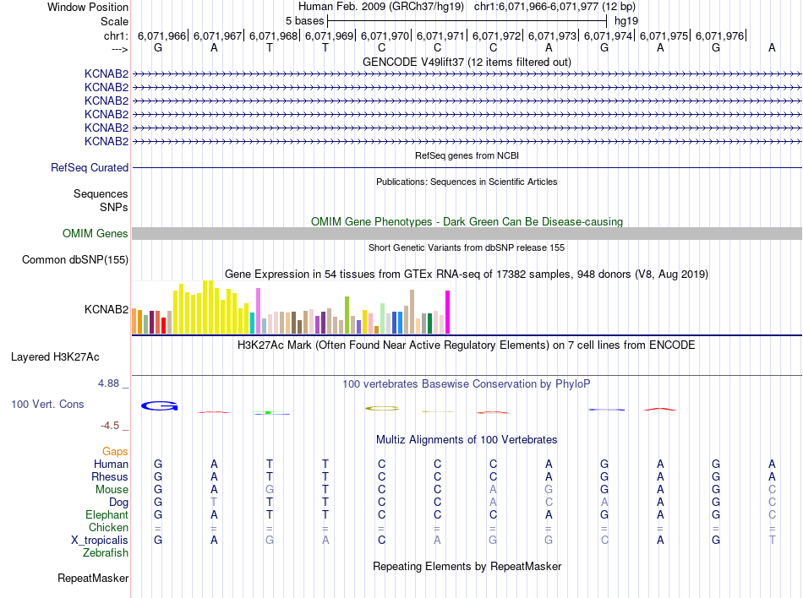Click the gray OMIM Genes bar
The image size is (803, 598).
click(467, 234)
